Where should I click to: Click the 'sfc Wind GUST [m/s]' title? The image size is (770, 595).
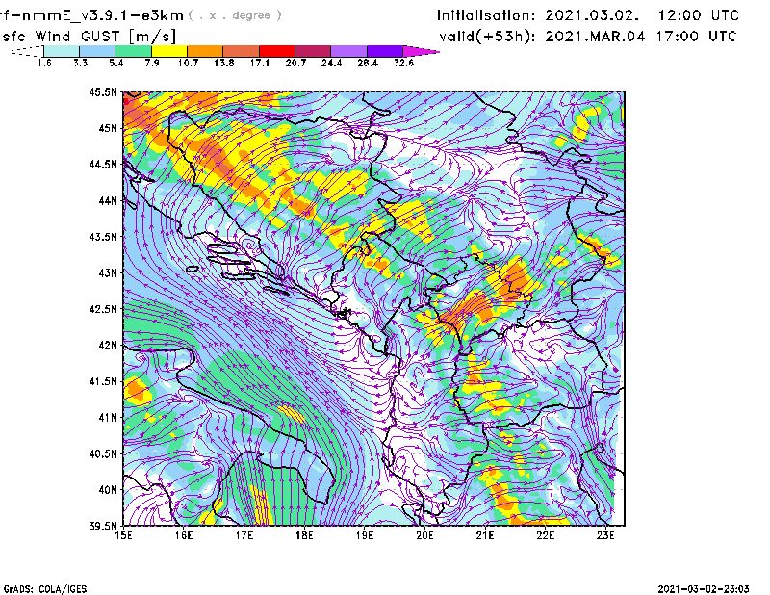pos(89,37)
